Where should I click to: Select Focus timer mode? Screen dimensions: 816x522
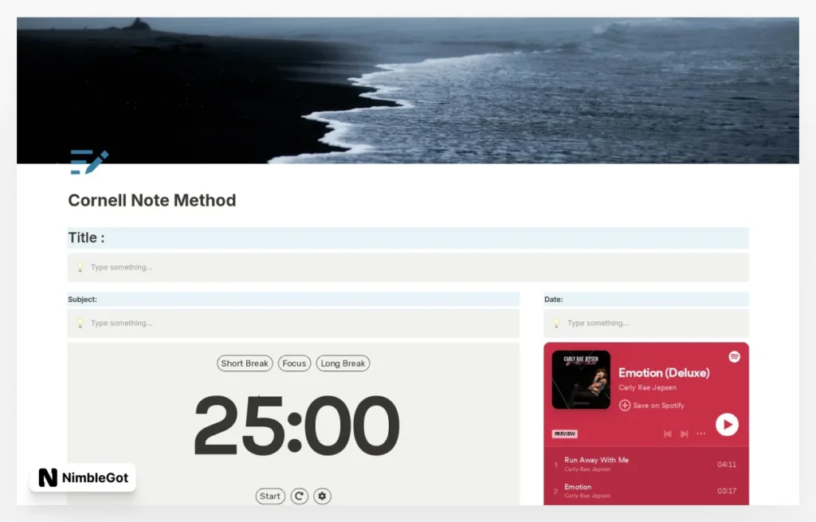click(294, 363)
